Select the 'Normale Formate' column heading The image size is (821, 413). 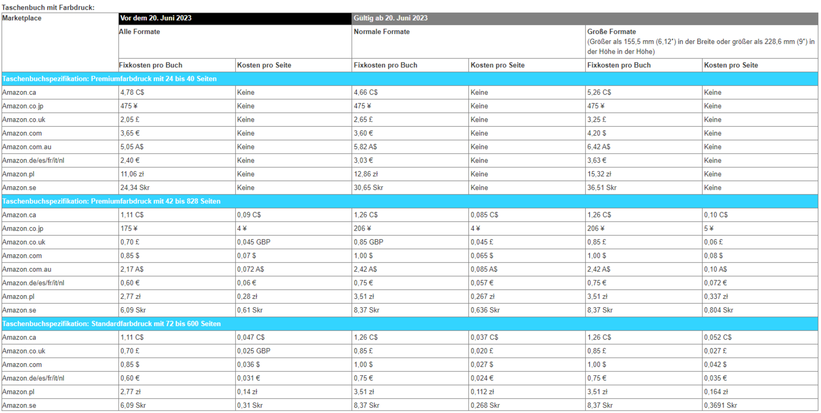click(381, 32)
